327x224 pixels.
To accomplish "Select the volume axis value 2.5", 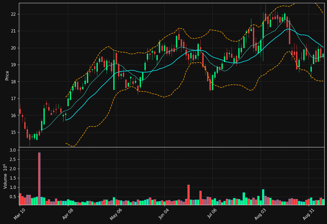I will [13, 160].
